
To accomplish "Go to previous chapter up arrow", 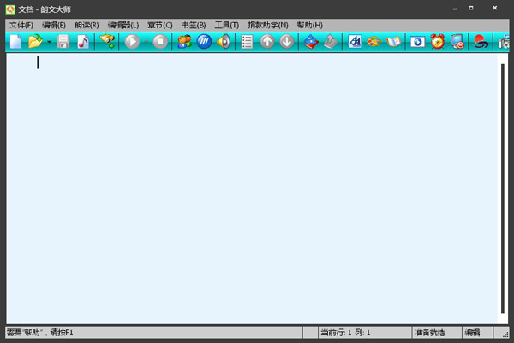I will point(267,42).
